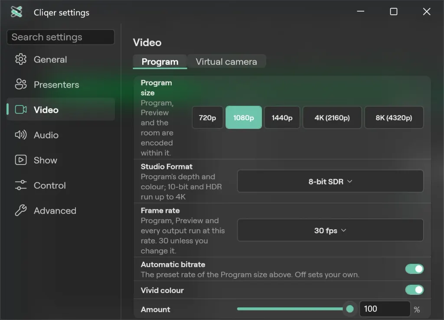Click the Advanced wrench icon

tap(21, 210)
